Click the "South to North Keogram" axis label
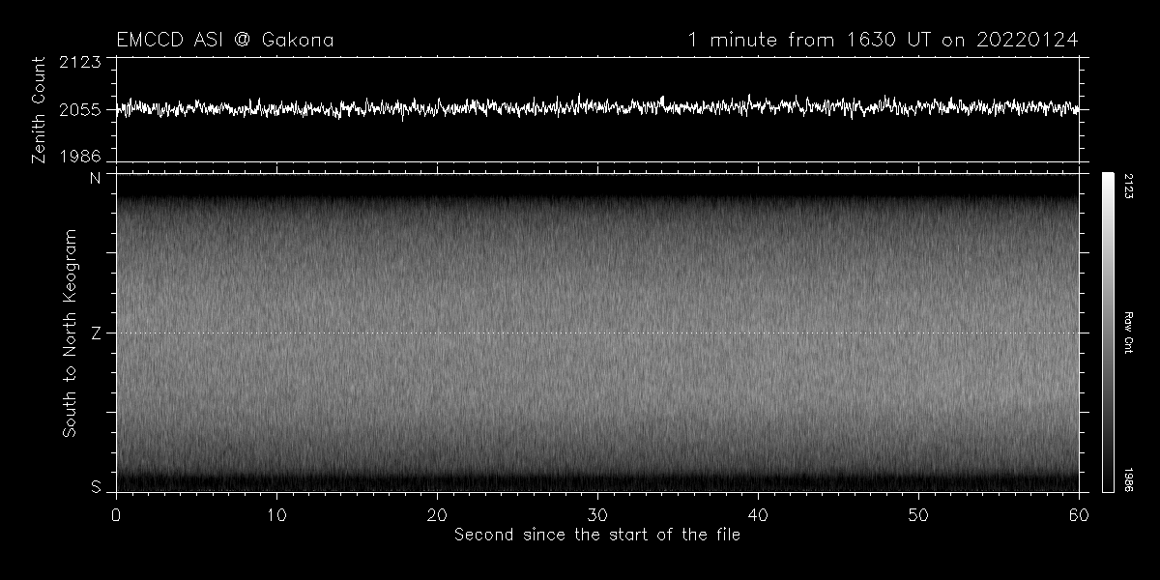 [x=70, y=333]
